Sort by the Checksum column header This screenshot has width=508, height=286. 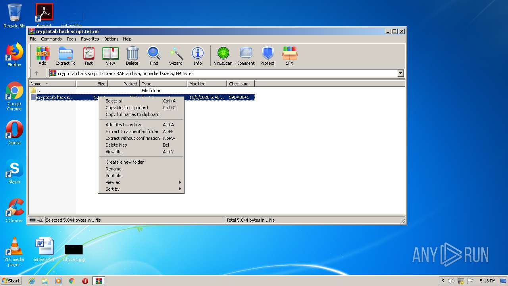(241, 84)
